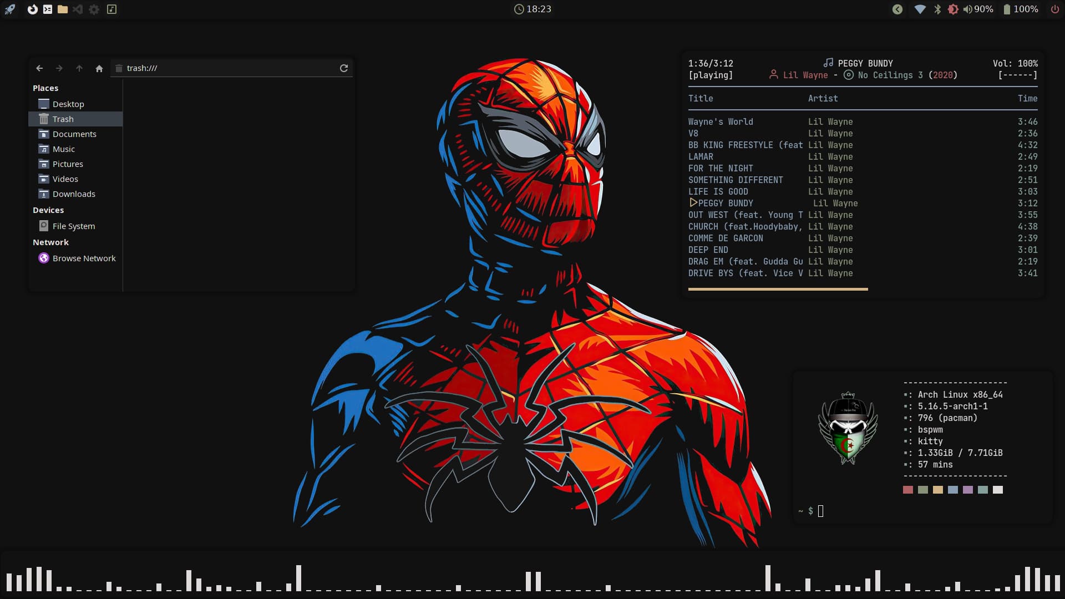
Task: Select track DRAG EM in playlist
Action: point(863,262)
